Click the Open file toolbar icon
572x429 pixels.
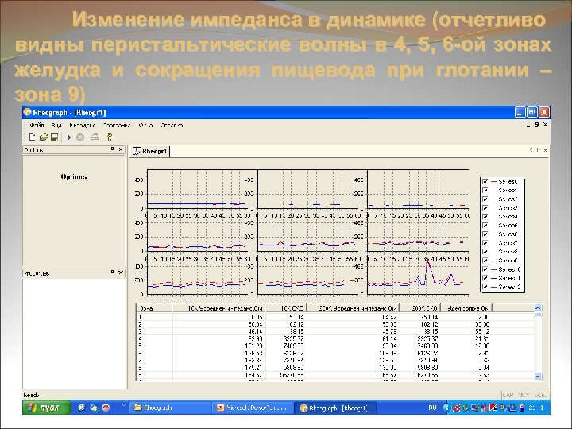[x=44, y=137]
